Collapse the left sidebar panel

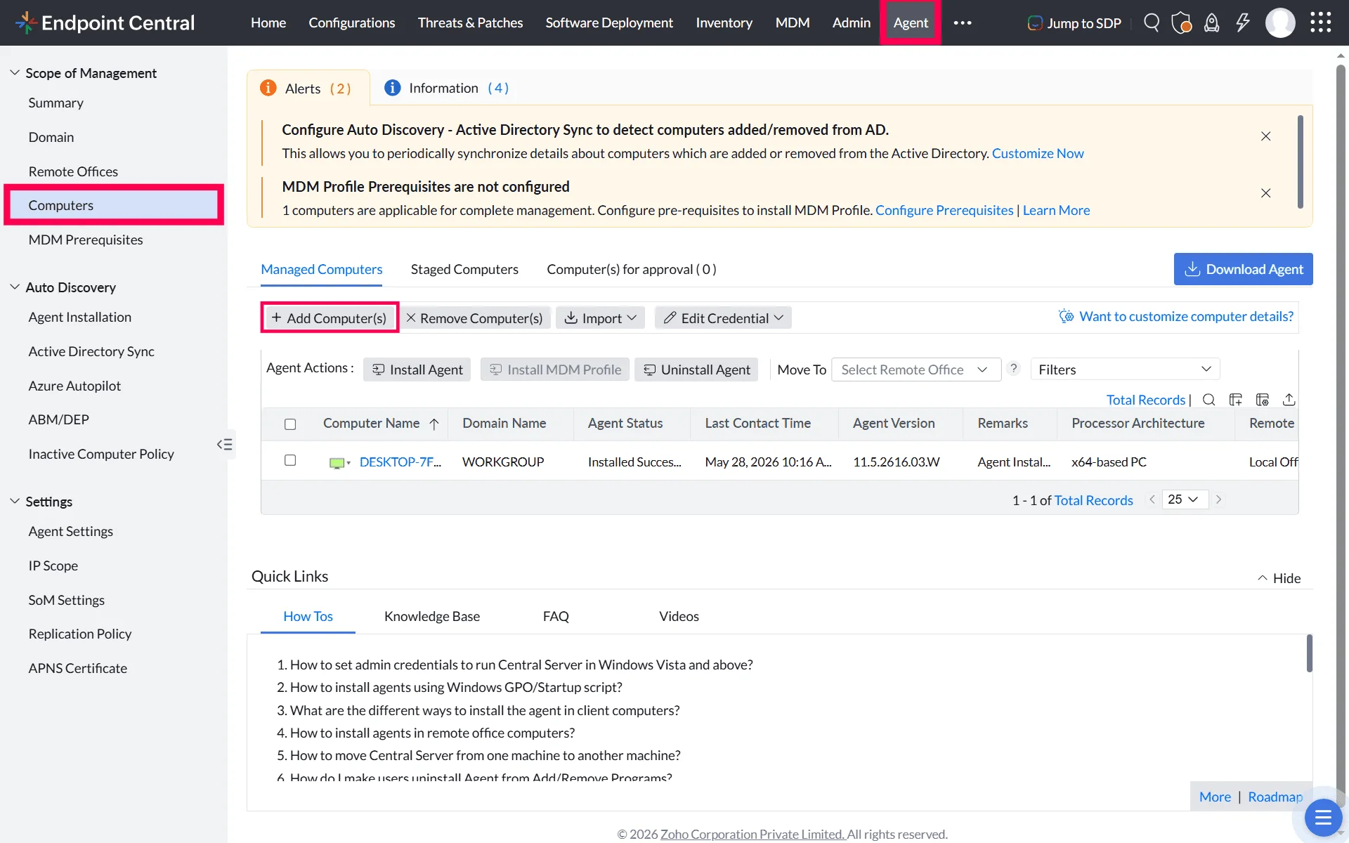pyautogui.click(x=225, y=444)
